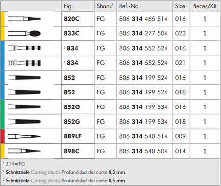
Task: Select the 898C pointed bur illustration
Action: point(25,151)
